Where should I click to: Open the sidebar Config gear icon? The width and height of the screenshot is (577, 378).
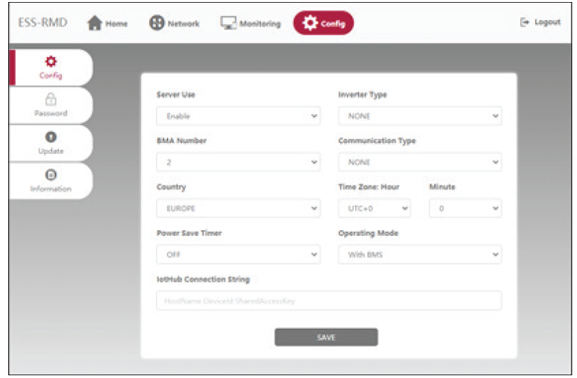(50, 62)
